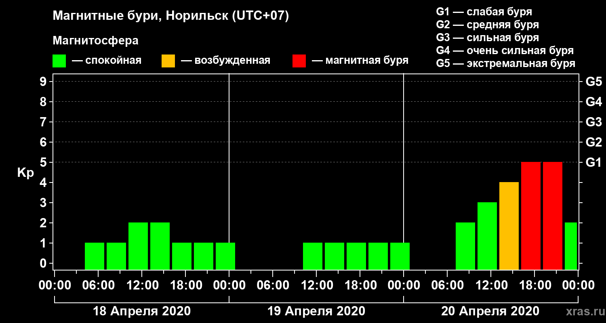Click the green 'спокойная' legend swatch
The width and height of the screenshot is (606, 323).
click(59, 61)
